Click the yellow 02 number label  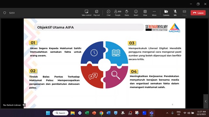[33, 71]
